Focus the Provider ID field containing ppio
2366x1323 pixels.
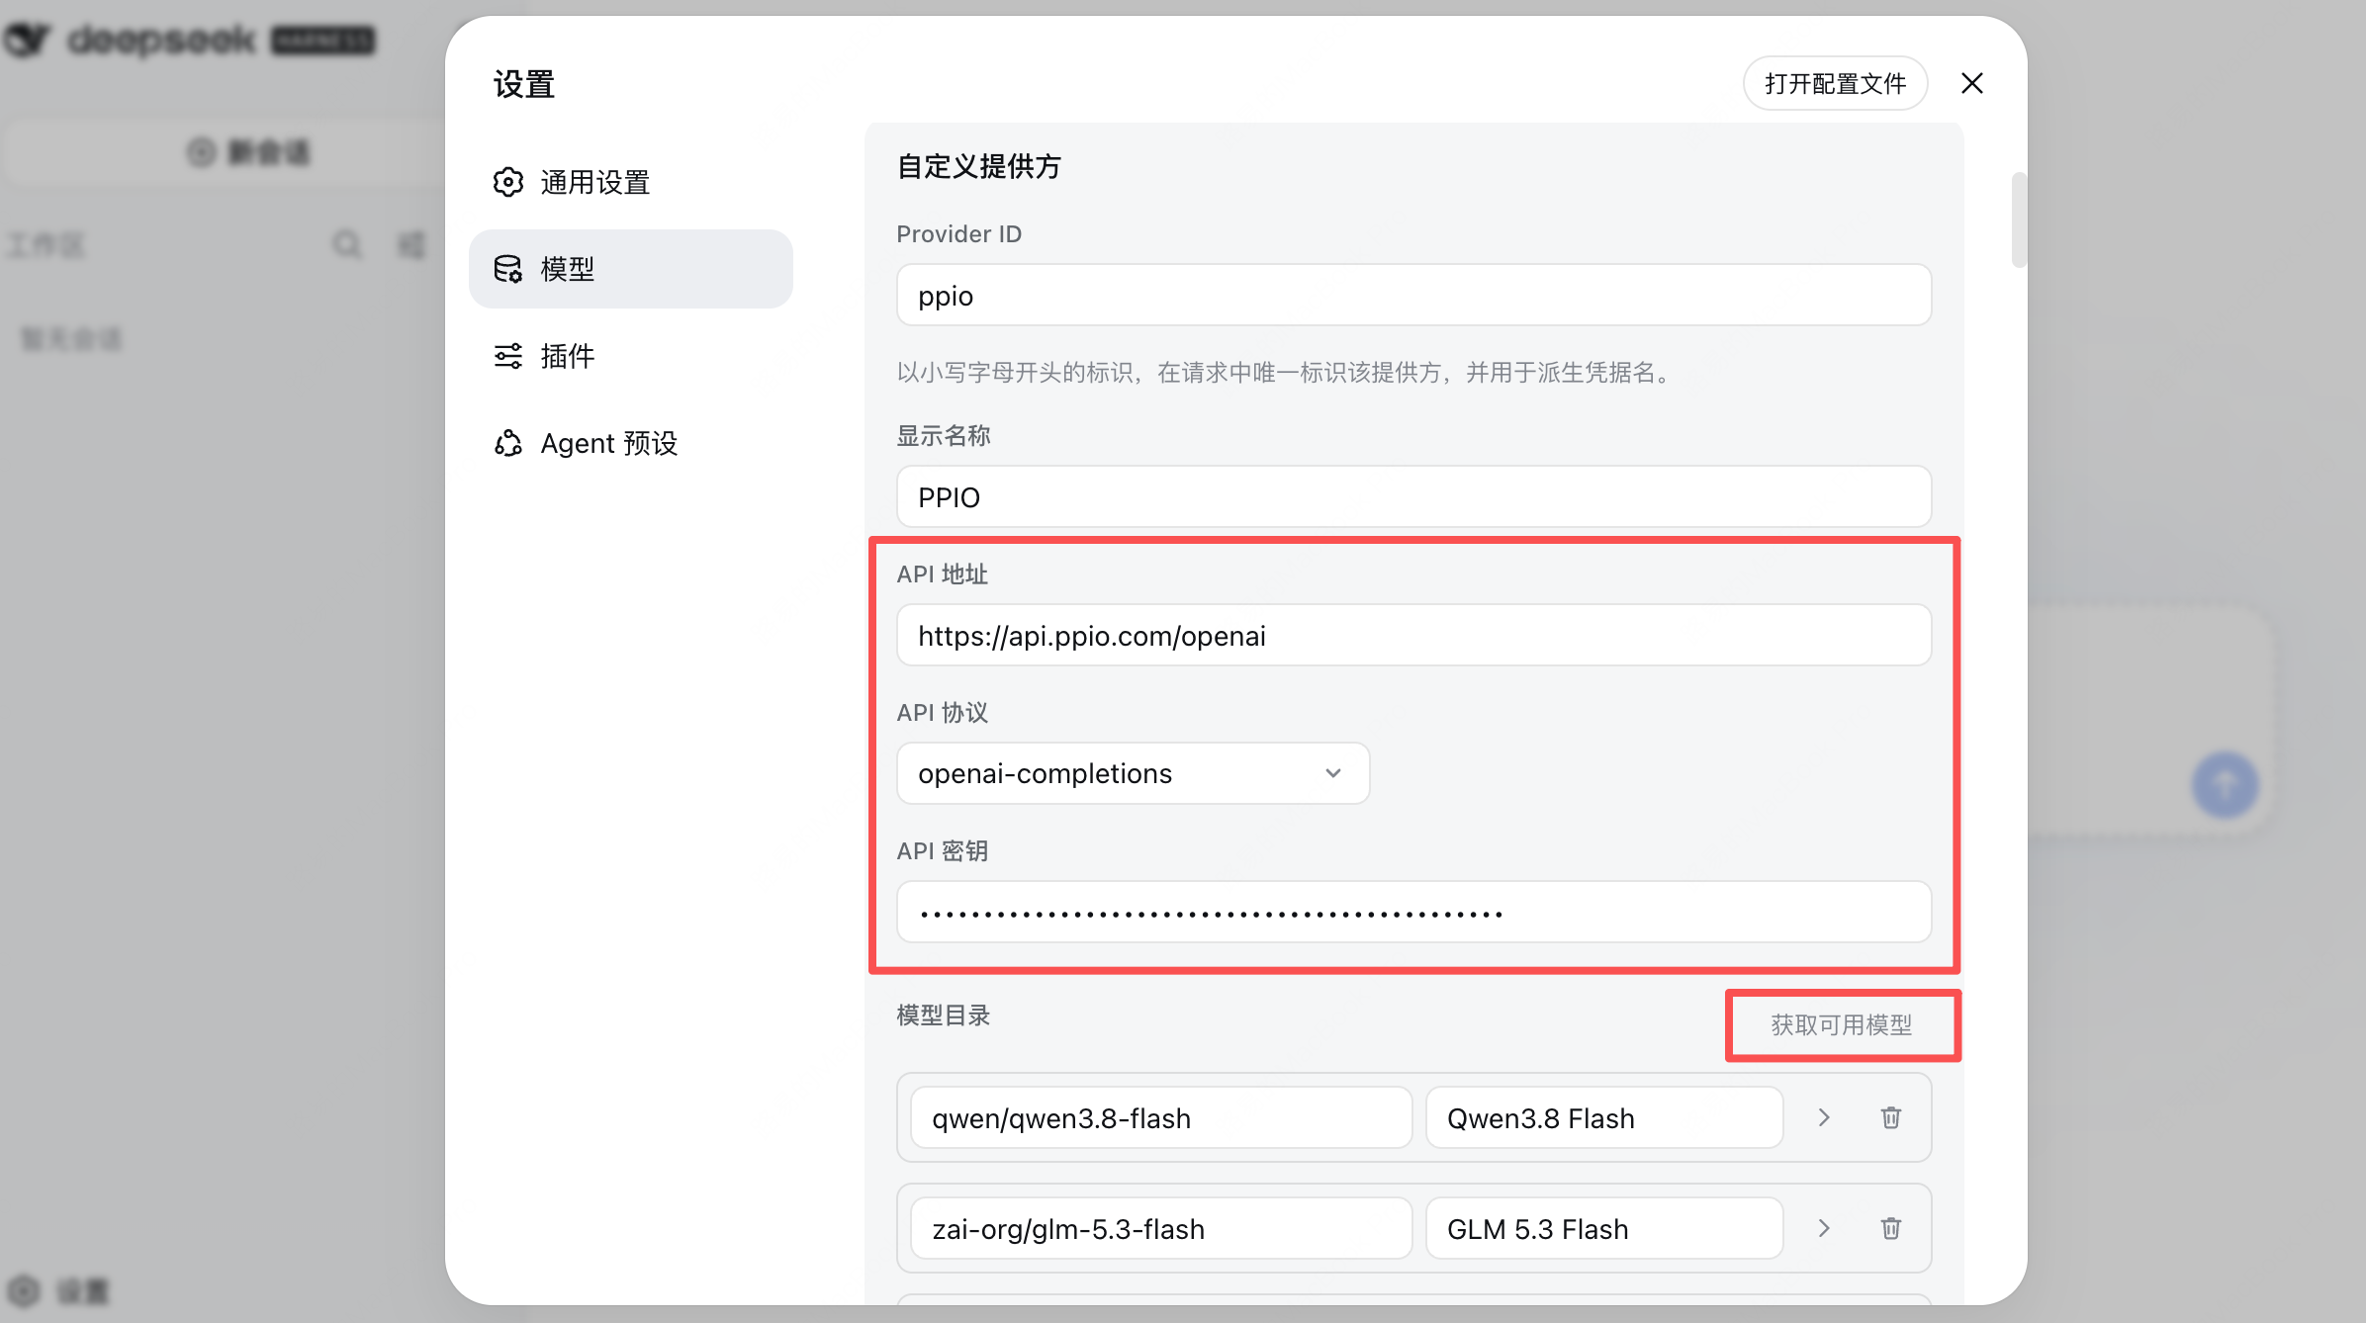coord(1413,296)
